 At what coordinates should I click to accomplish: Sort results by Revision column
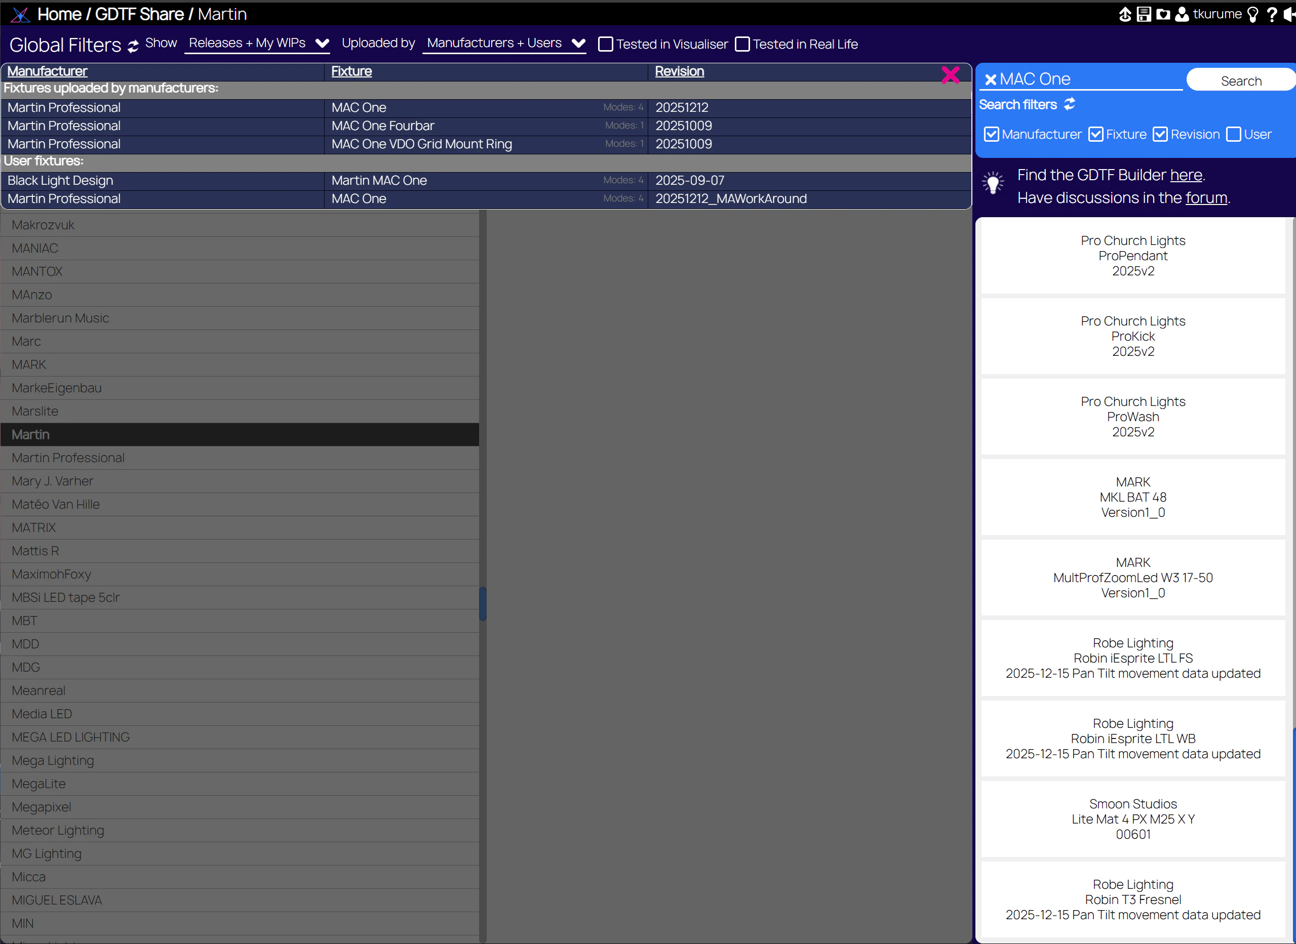[679, 71]
